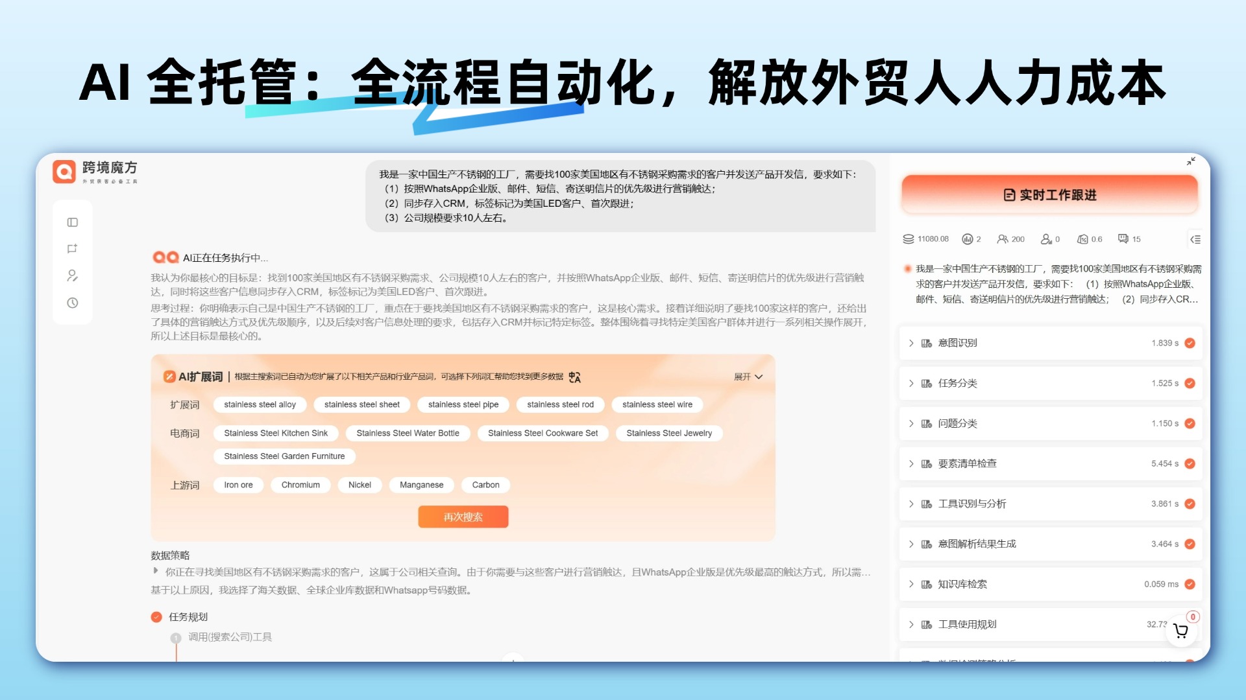Click the collapse list icon beside stats row

[x=1195, y=239]
